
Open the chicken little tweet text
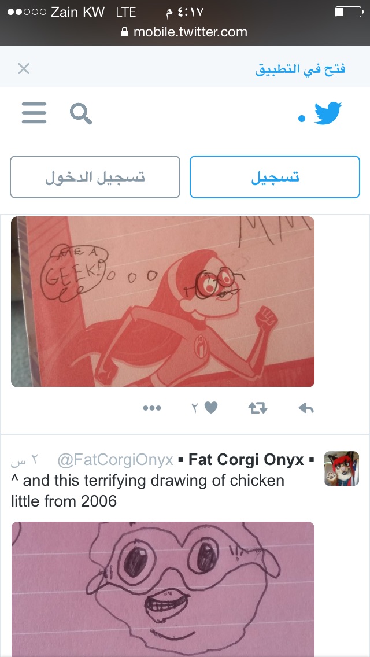[x=147, y=490]
